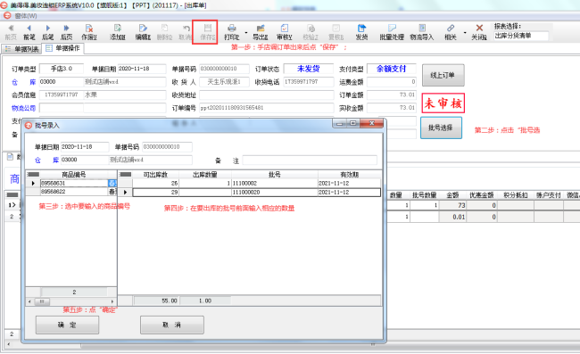Void the document with the 作废 icon
Viewport: 580px width, 354px height.
[89, 32]
